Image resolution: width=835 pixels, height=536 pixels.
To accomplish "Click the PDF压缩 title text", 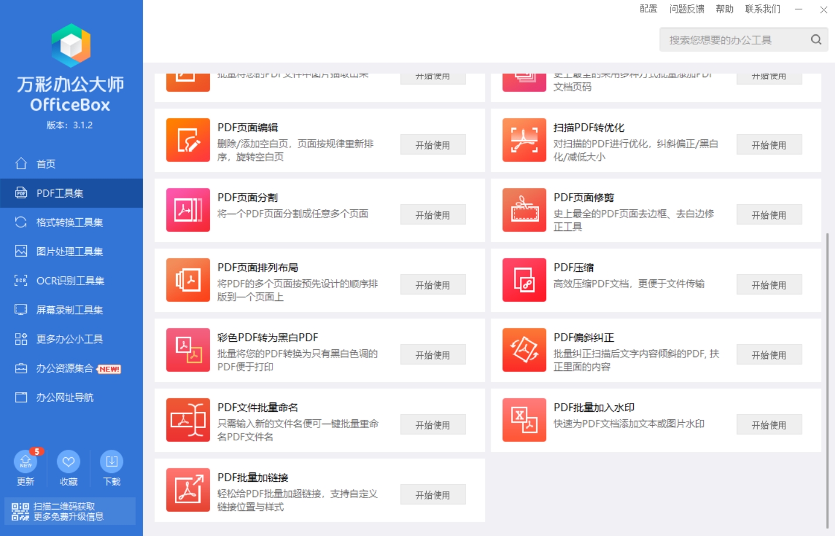I will tap(574, 268).
